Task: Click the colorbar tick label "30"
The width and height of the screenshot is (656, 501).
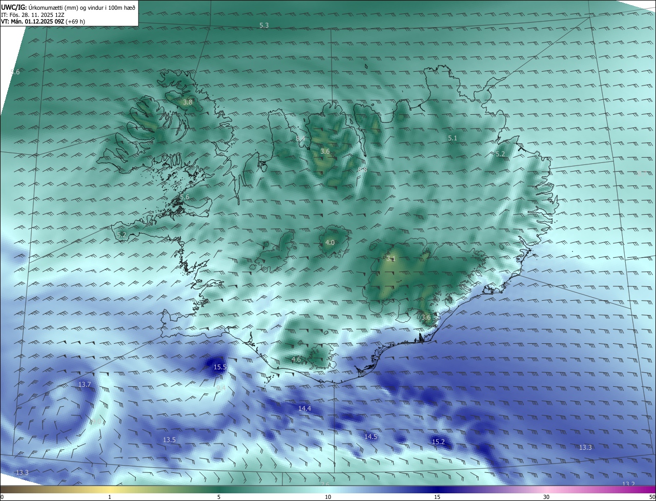Action: [x=546, y=497]
